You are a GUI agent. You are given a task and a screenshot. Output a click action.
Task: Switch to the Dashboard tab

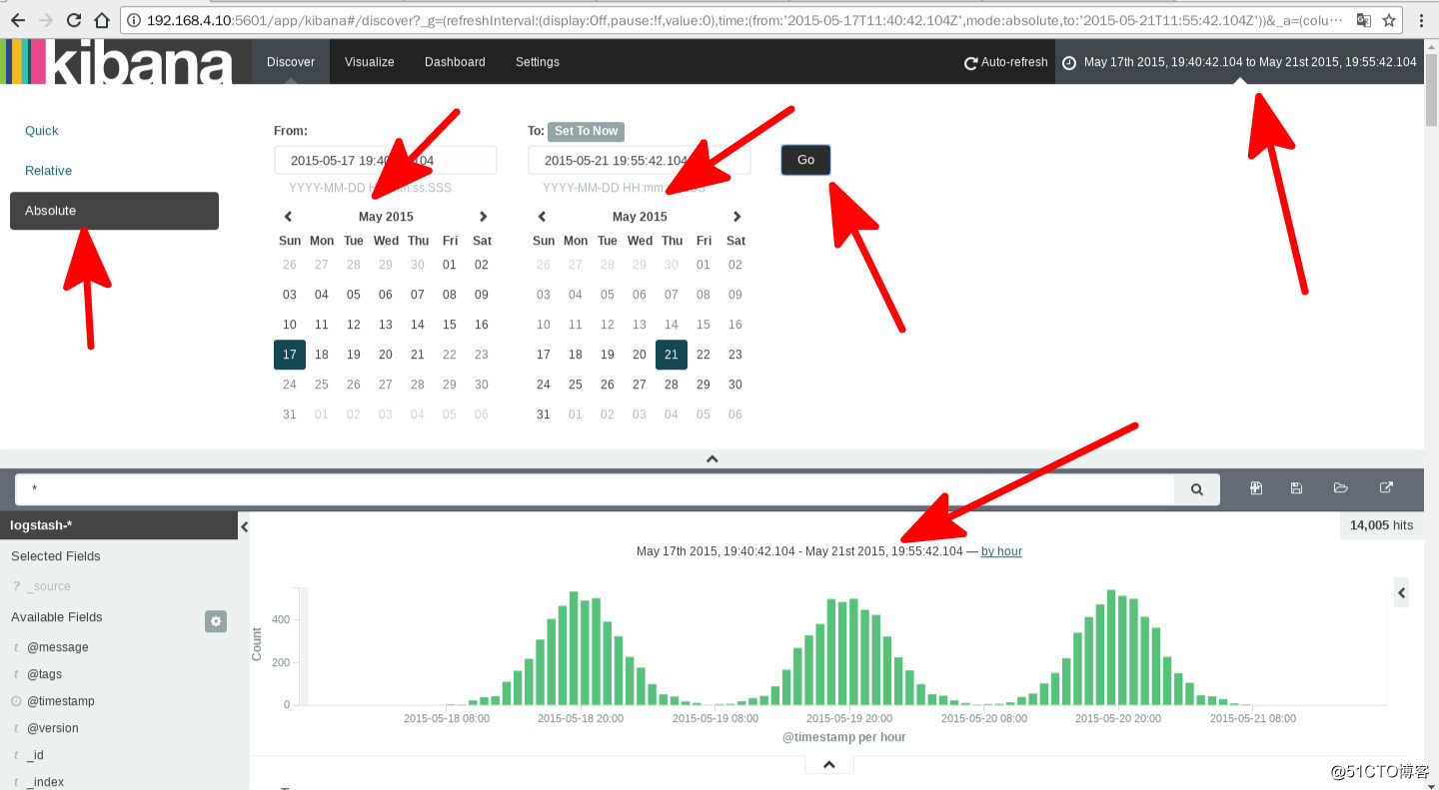pos(455,62)
